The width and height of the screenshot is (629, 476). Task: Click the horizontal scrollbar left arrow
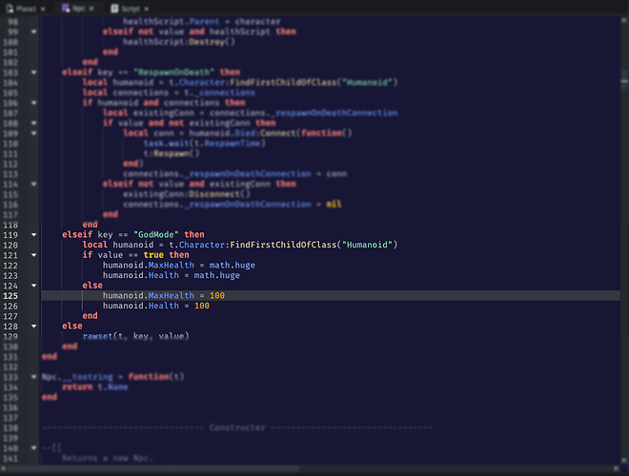coord(3,468)
